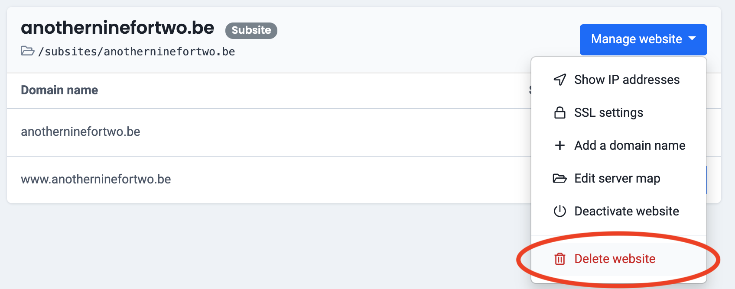Choose Add a domain name option
The width and height of the screenshot is (735, 289).
point(630,145)
